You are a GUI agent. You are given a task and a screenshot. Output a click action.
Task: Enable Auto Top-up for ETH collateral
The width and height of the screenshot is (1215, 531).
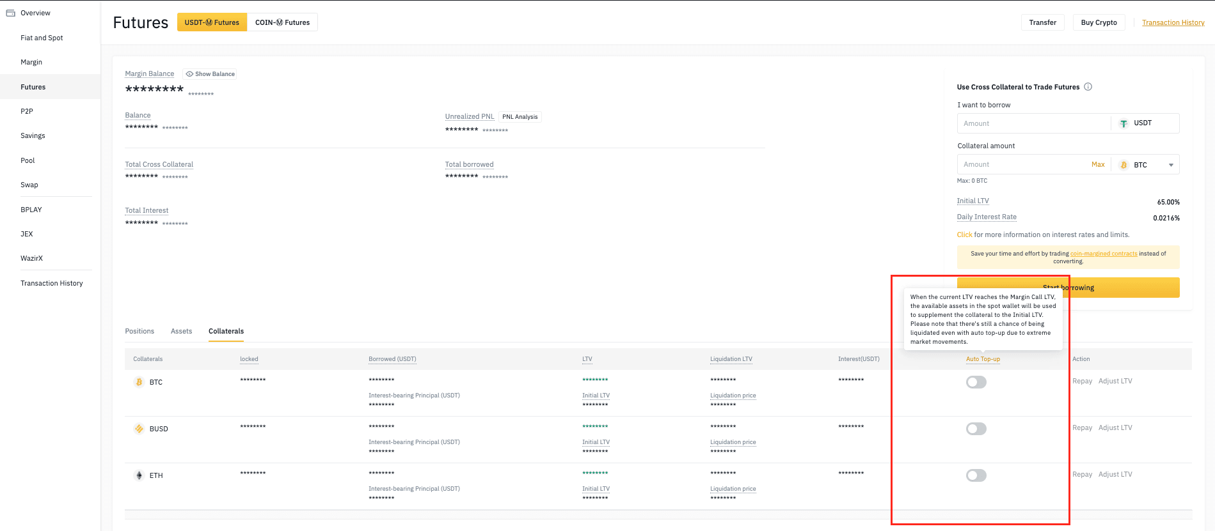click(x=976, y=475)
